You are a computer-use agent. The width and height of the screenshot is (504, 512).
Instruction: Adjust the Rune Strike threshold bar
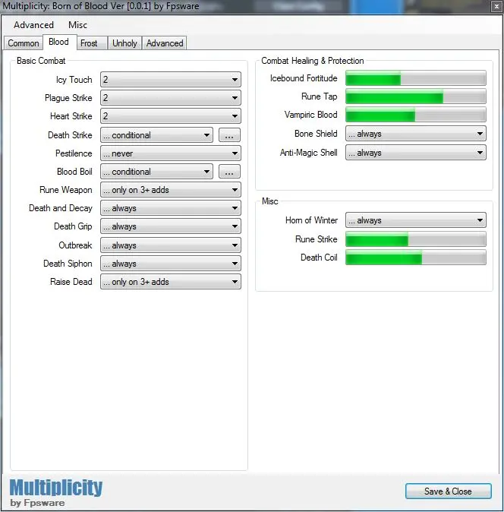click(x=416, y=239)
